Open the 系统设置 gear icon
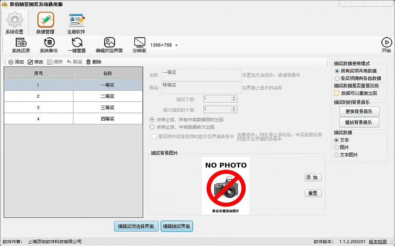The image size is (395, 246). point(14,20)
